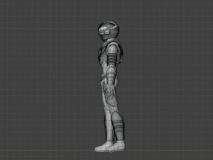Click the 3D cursor at the feet
The width and height of the screenshot is (213, 160).
coord(111,150)
